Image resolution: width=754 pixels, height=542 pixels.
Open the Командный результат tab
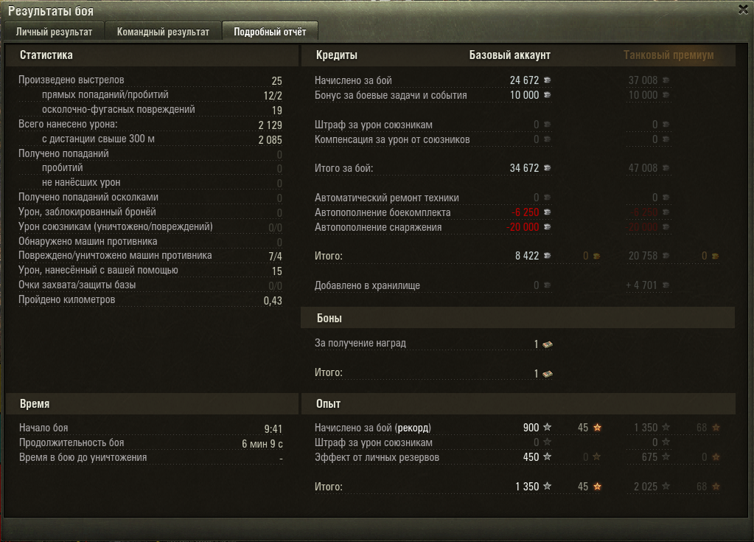click(163, 32)
